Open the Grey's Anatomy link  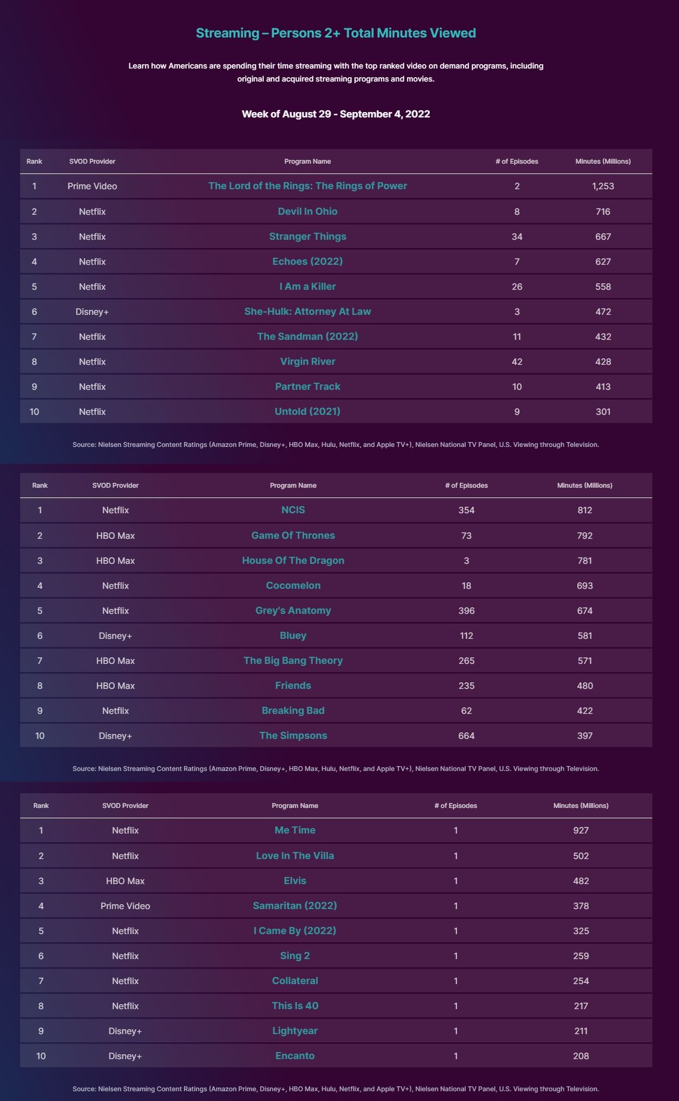pyautogui.click(x=293, y=611)
